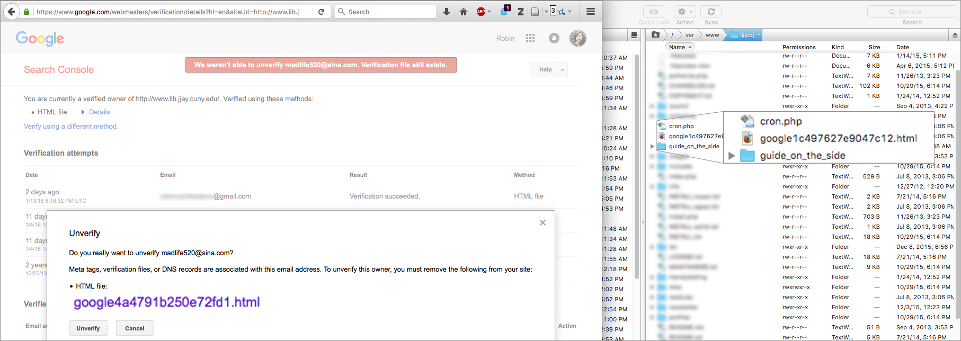Image resolution: width=961 pixels, height=341 pixels.
Task: Reload the page in the browser
Action: [x=321, y=12]
